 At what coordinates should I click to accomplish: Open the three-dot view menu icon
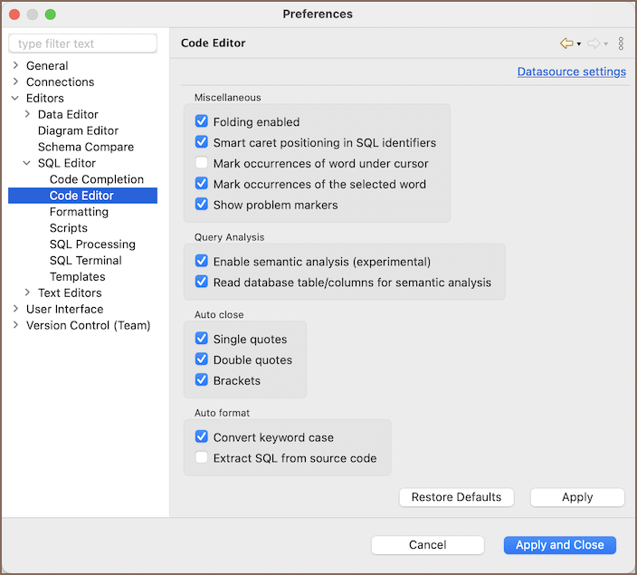(x=621, y=43)
